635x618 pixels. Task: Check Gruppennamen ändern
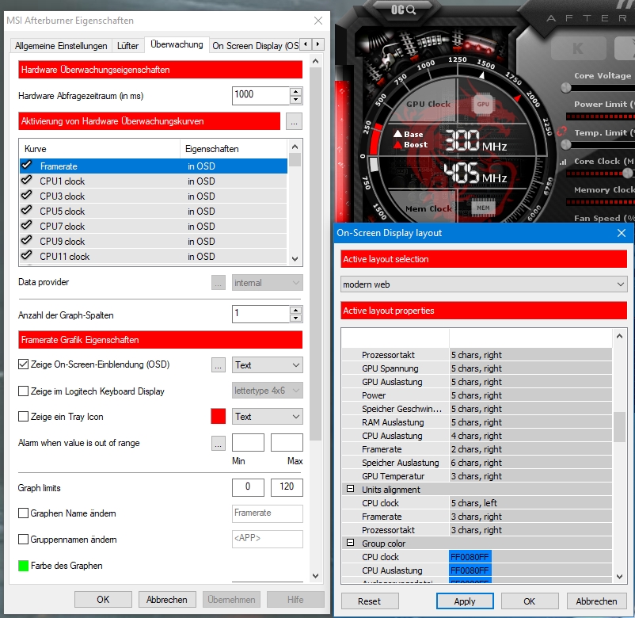pyautogui.click(x=24, y=540)
